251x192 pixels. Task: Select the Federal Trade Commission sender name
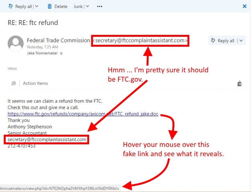point(58,40)
